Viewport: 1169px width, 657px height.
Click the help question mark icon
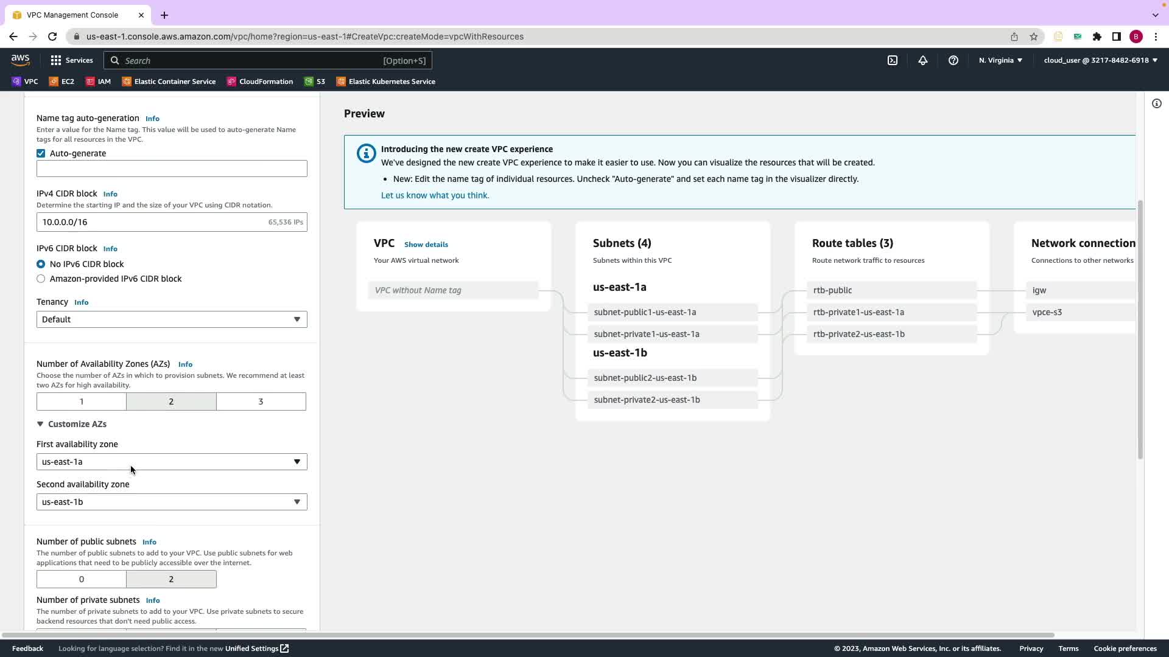tap(953, 60)
